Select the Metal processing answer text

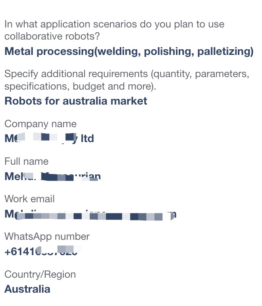tap(129, 52)
